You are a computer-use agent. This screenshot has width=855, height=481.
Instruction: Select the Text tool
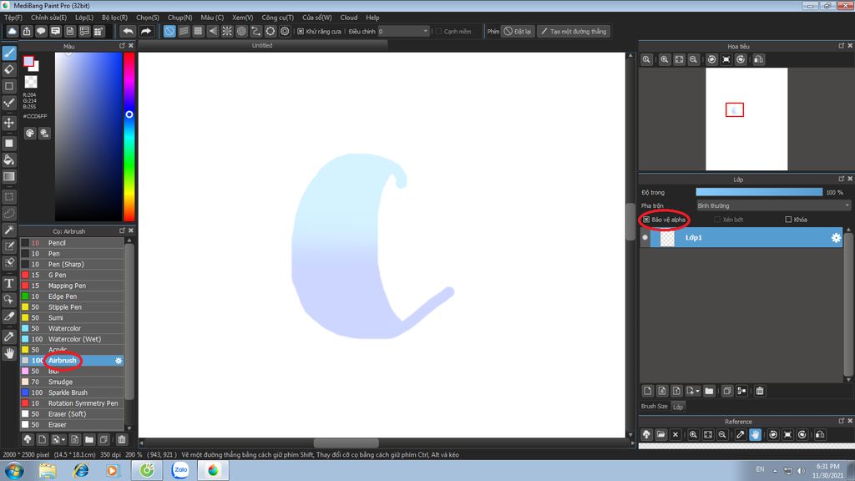tap(9, 283)
